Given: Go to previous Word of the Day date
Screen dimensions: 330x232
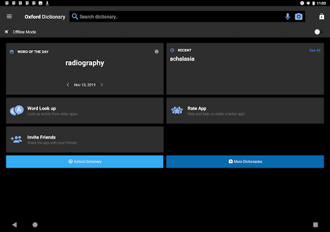Looking at the screenshot, I should tap(68, 85).
